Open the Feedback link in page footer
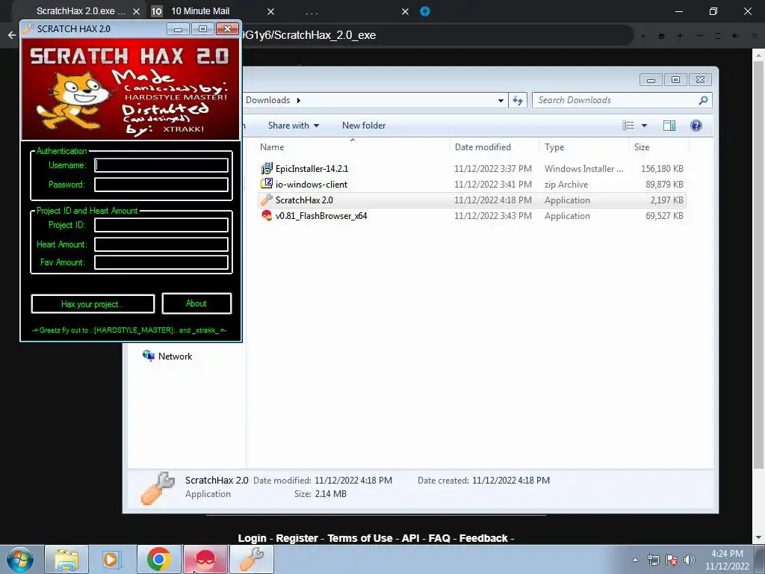This screenshot has width=765, height=574. coord(483,538)
